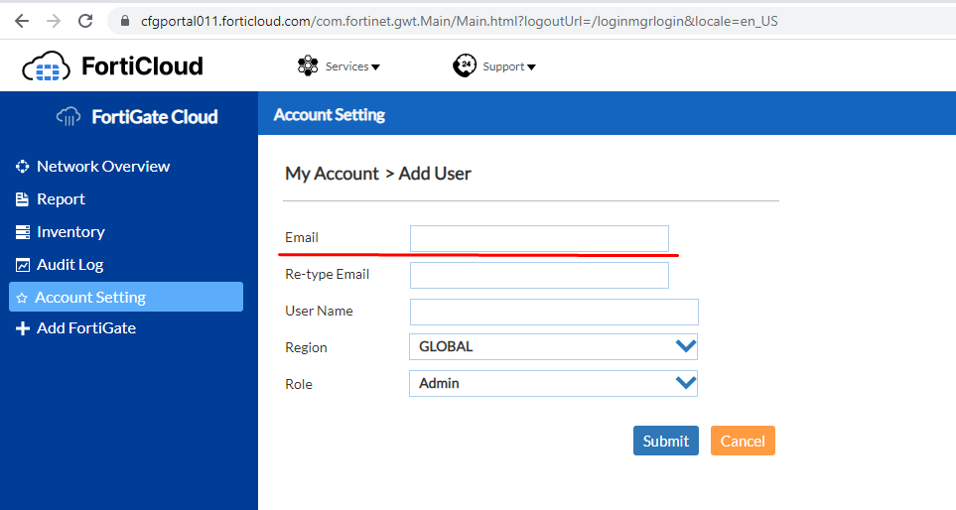Click the browser forward arrow
956x510 pixels.
(x=54, y=21)
